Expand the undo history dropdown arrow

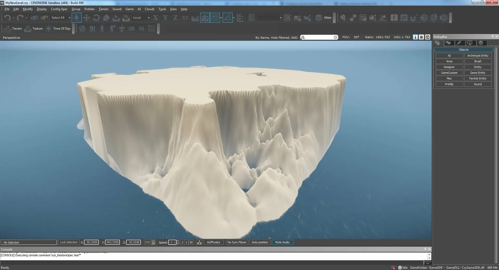14,18
